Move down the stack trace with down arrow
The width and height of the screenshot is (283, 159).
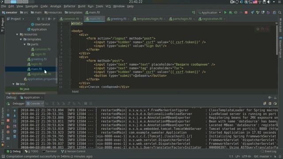(15, 116)
